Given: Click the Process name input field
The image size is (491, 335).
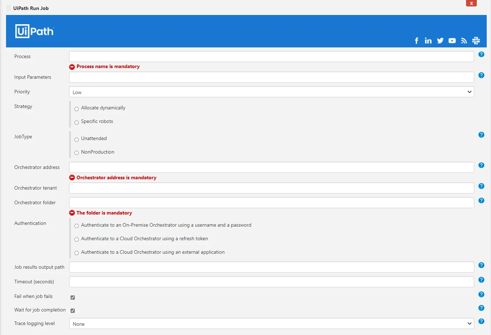Looking at the screenshot, I should click(272, 57).
